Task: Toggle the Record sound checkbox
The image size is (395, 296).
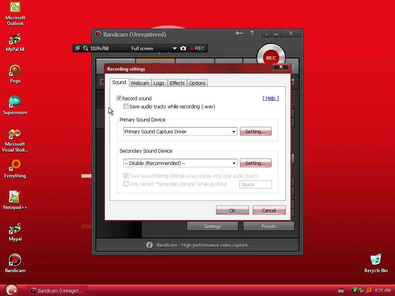Action: [119, 98]
